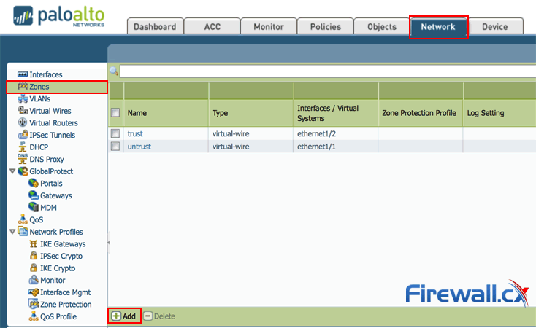Click the ethernet1/1 cell
The image size is (536, 328).
[316, 147]
